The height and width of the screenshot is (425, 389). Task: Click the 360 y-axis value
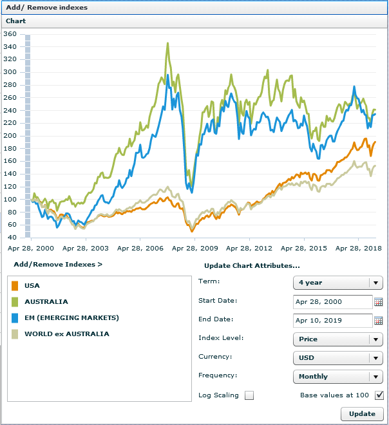[10, 34]
